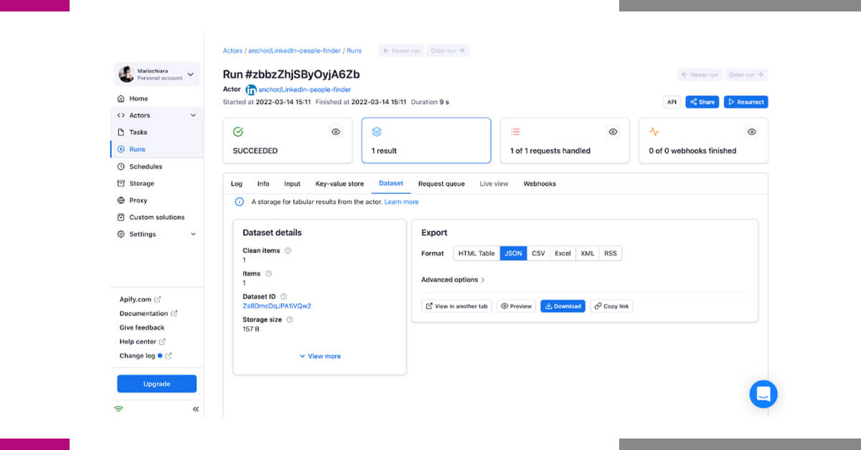Collapse the sidebar with the double-chevron icon
This screenshot has height=450, width=861.
(x=196, y=409)
